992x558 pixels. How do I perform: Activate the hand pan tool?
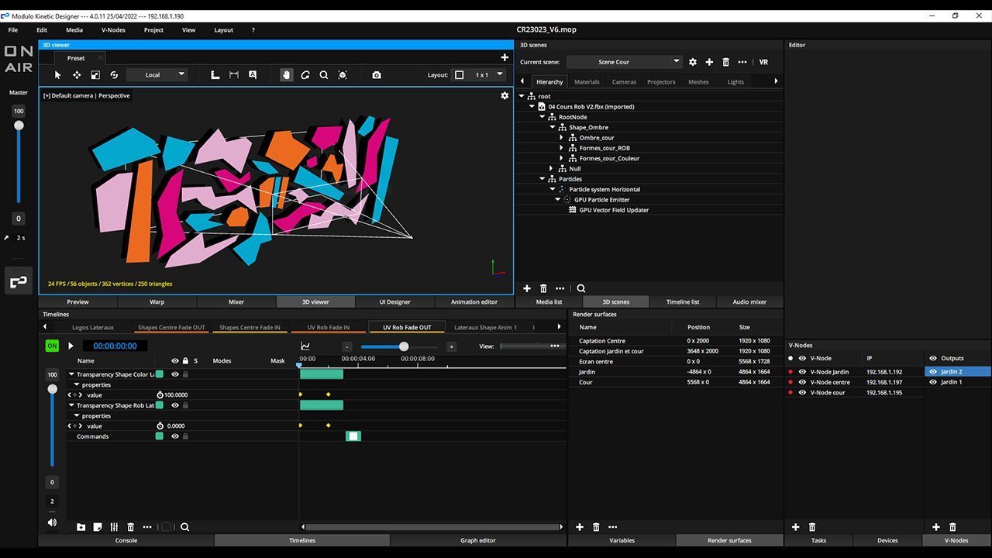coord(287,75)
